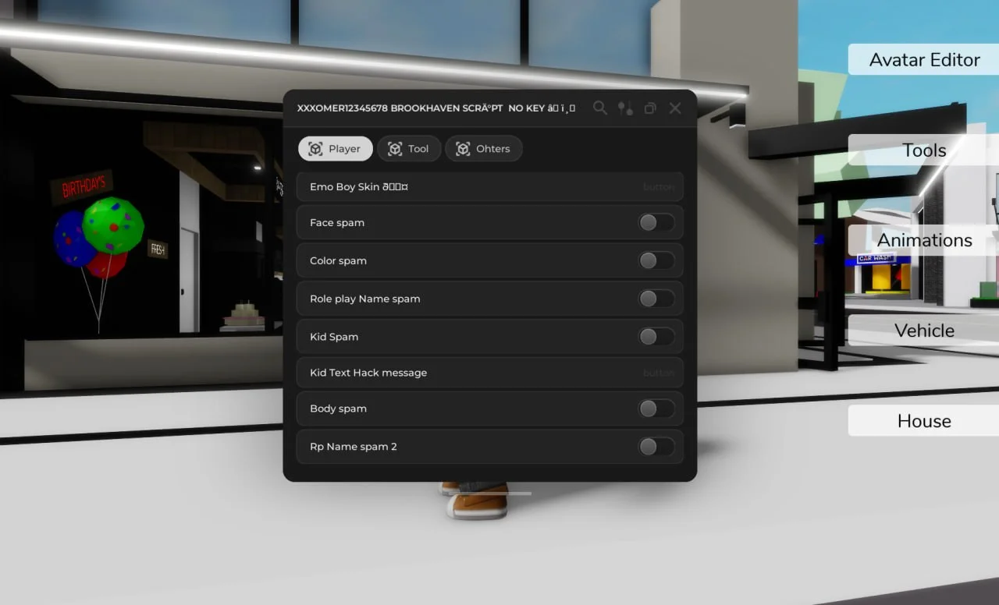Close the Brookhaven script panel

tap(675, 108)
